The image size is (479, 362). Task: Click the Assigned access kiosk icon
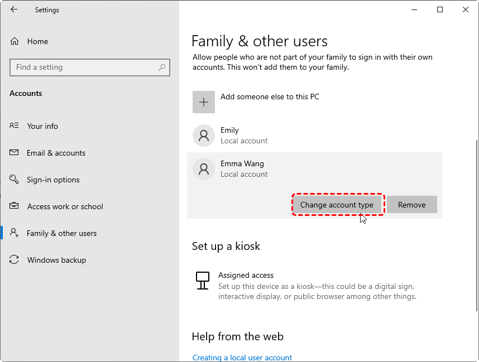click(203, 280)
